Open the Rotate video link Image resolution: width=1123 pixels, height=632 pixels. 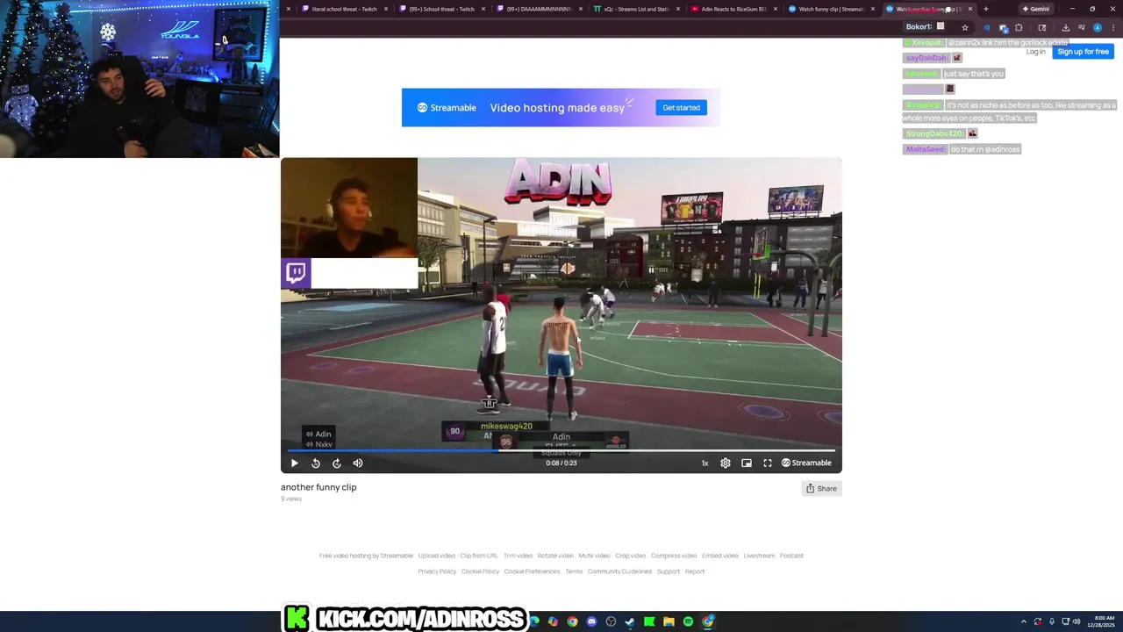click(x=555, y=556)
